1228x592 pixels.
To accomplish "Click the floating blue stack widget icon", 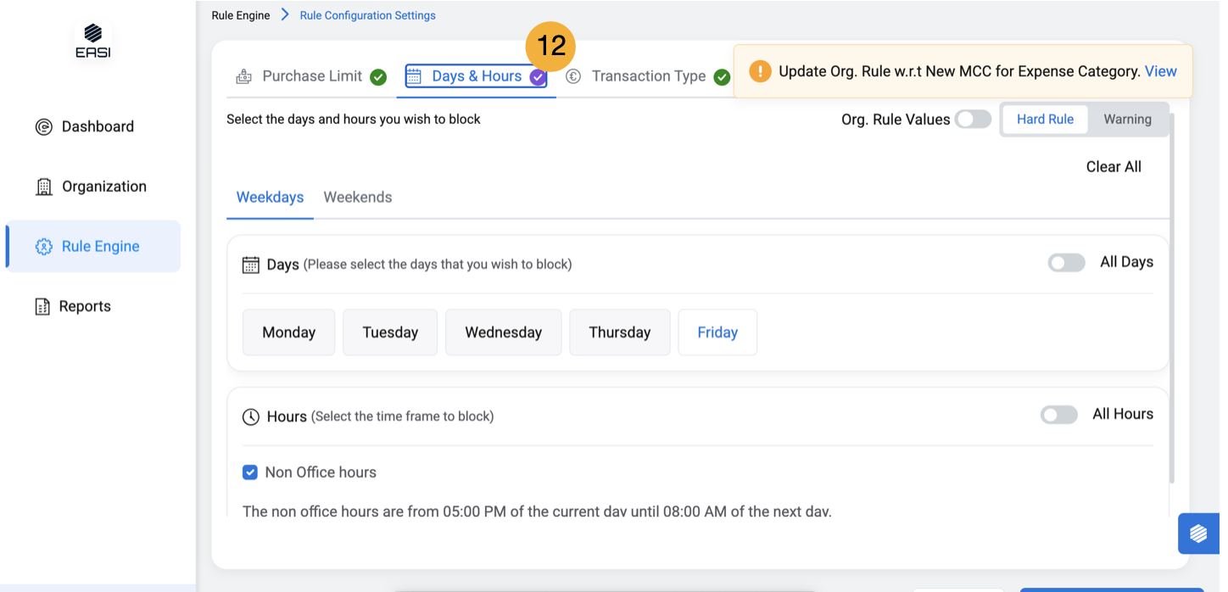I will [1197, 533].
